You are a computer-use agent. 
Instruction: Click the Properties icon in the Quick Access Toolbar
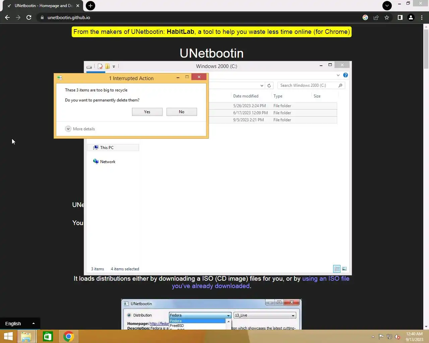click(x=100, y=66)
